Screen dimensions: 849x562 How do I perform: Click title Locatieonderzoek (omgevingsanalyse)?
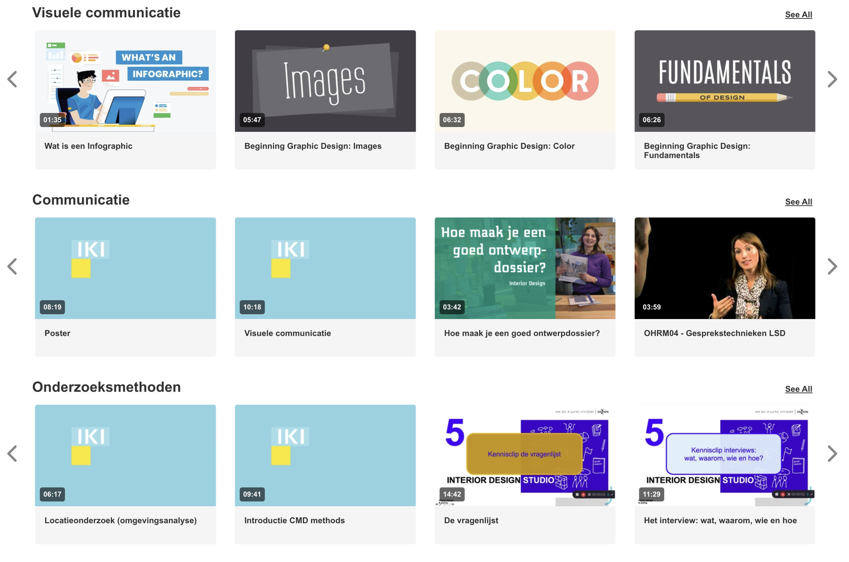click(120, 521)
